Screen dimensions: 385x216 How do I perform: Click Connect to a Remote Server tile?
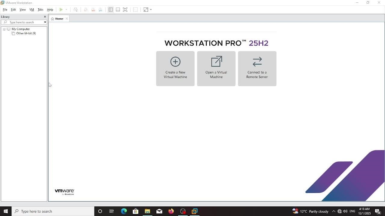click(x=257, y=69)
